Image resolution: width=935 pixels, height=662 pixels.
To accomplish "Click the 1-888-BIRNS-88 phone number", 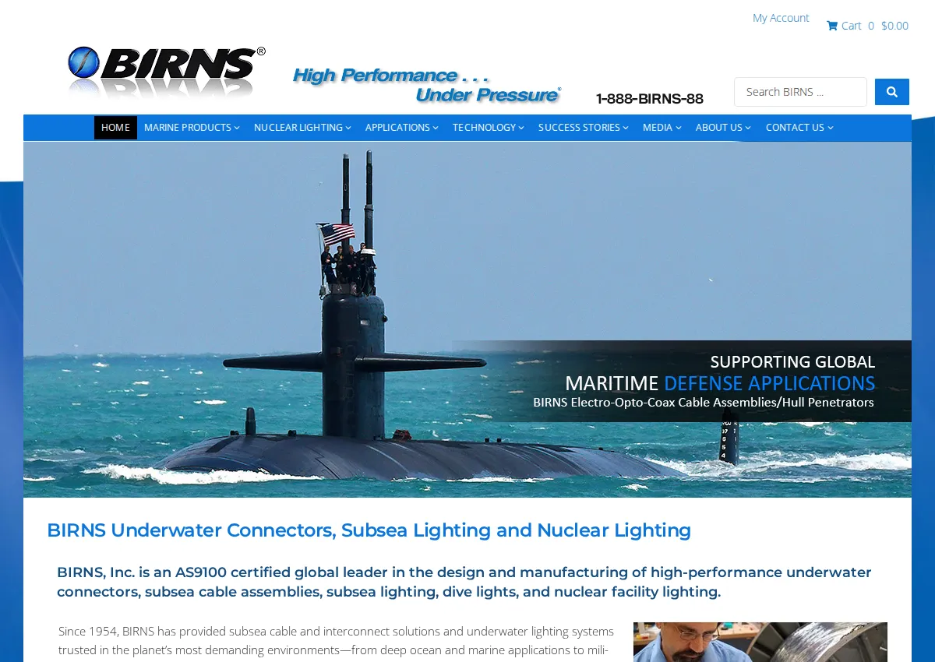I will pos(650,99).
